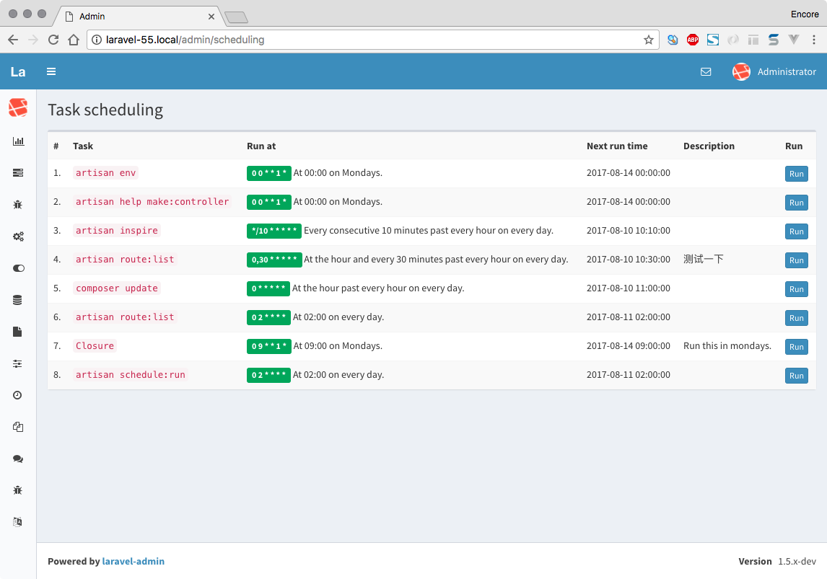The width and height of the screenshot is (827, 579).
Task: Open the gears configuration icon in sidebar
Action: (x=18, y=237)
